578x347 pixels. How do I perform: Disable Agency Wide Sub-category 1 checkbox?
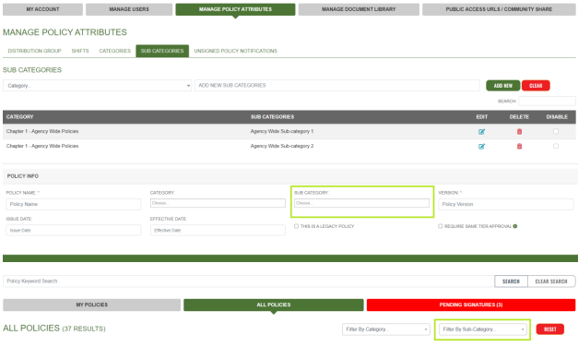(556, 131)
